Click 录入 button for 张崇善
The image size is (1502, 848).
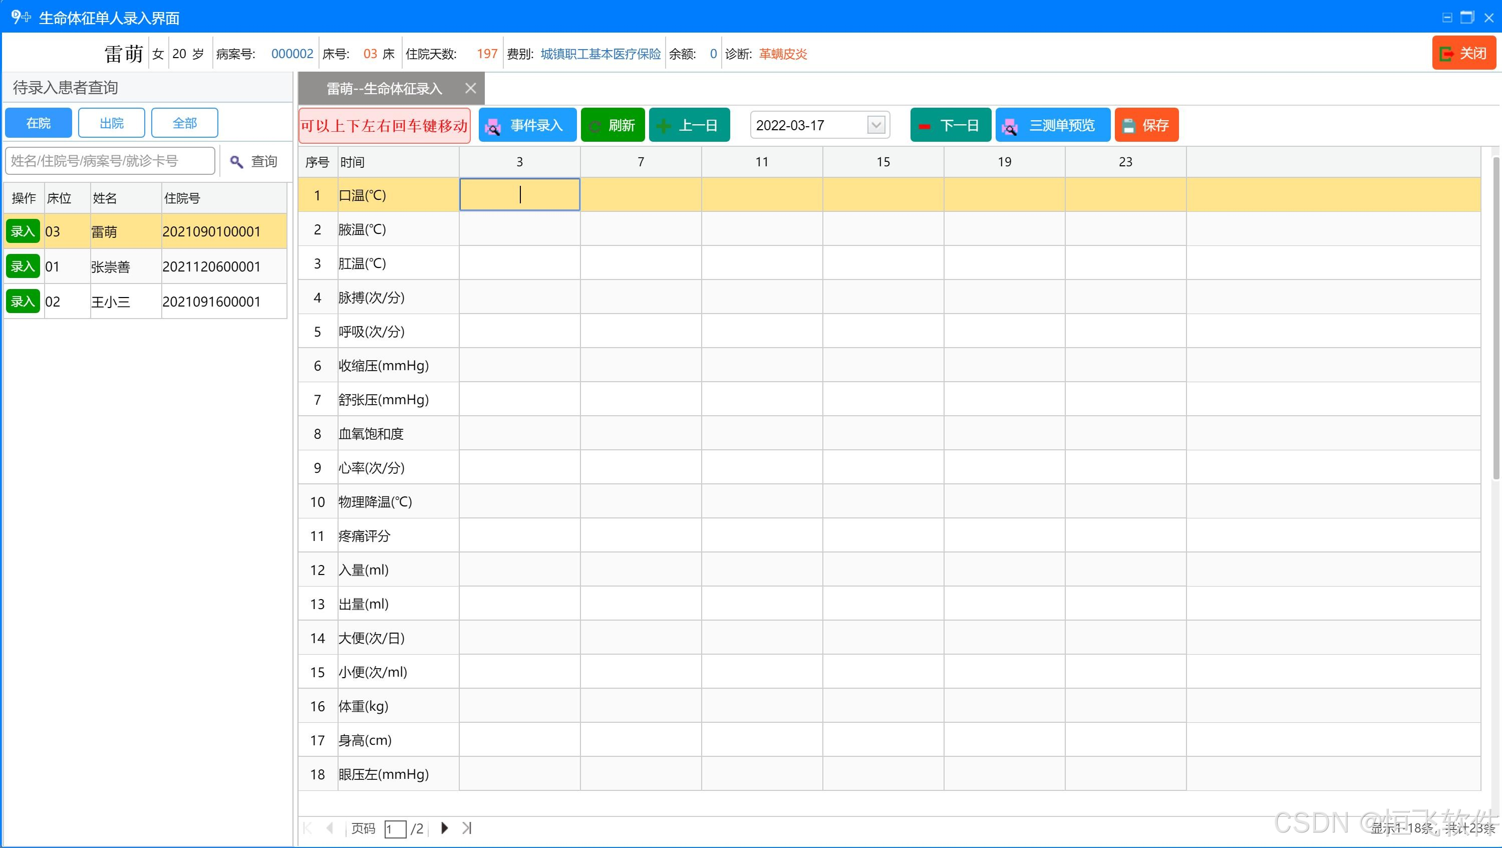[x=23, y=266]
